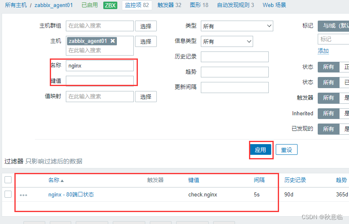349x224 pixels.
Task: Select the check.nginx key value cell
Action: (202, 195)
